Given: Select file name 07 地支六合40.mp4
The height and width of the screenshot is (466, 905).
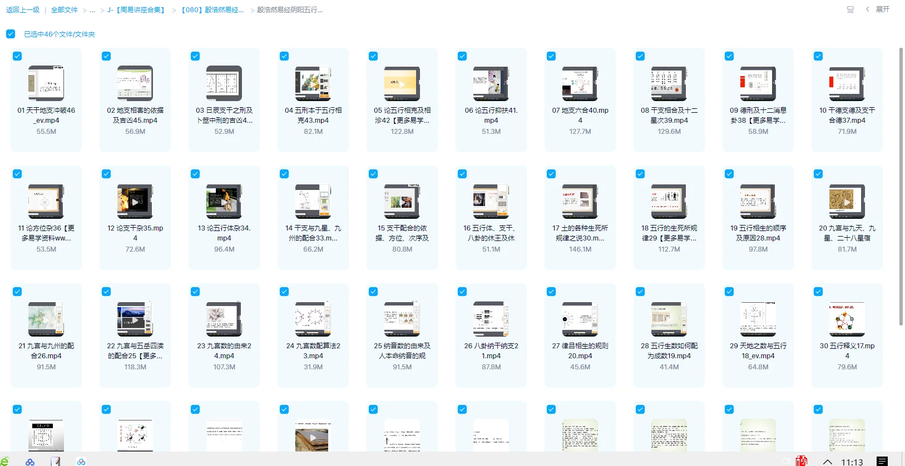Looking at the screenshot, I should [580, 116].
